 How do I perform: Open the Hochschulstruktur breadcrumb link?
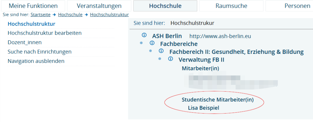click(x=109, y=15)
